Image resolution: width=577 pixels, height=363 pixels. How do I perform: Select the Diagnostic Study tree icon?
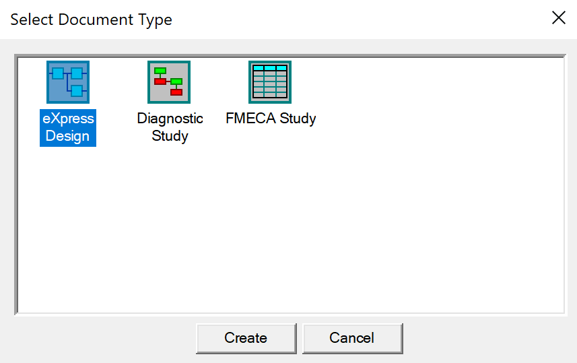(x=169, y=82)
